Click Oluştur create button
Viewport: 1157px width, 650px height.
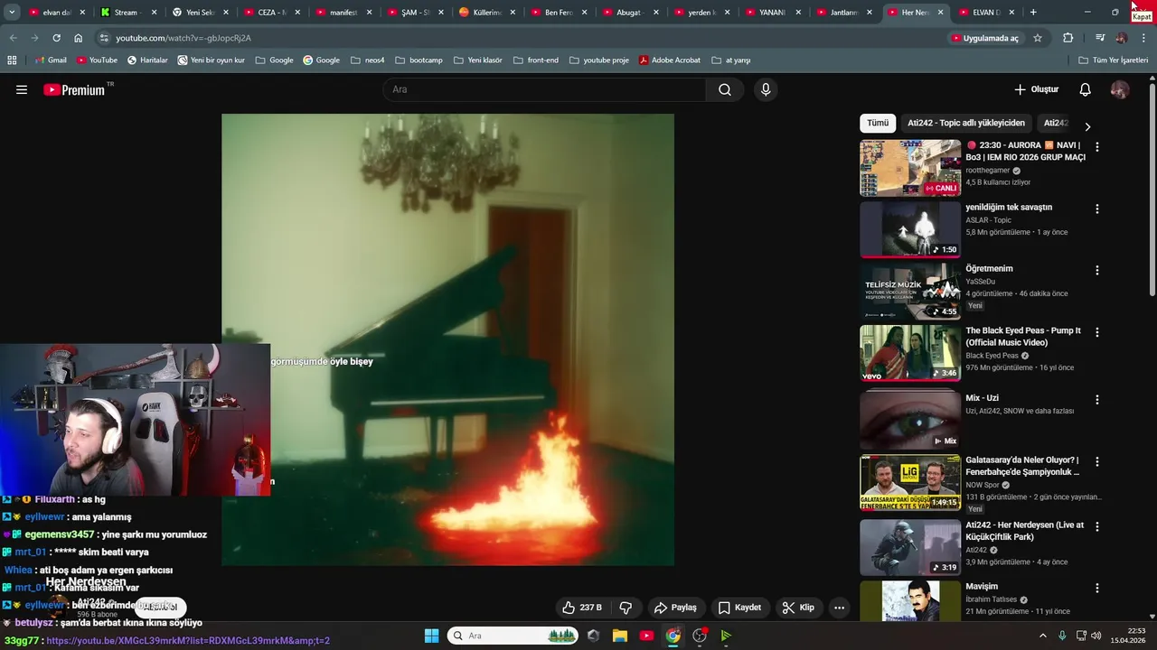coord(1036,89)
